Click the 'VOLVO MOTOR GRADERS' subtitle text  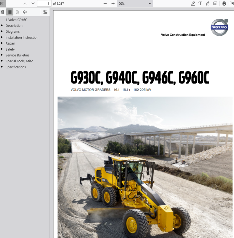(x=90, y=90)
